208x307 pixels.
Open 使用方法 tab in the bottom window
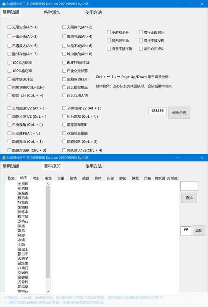coord(93,166)
